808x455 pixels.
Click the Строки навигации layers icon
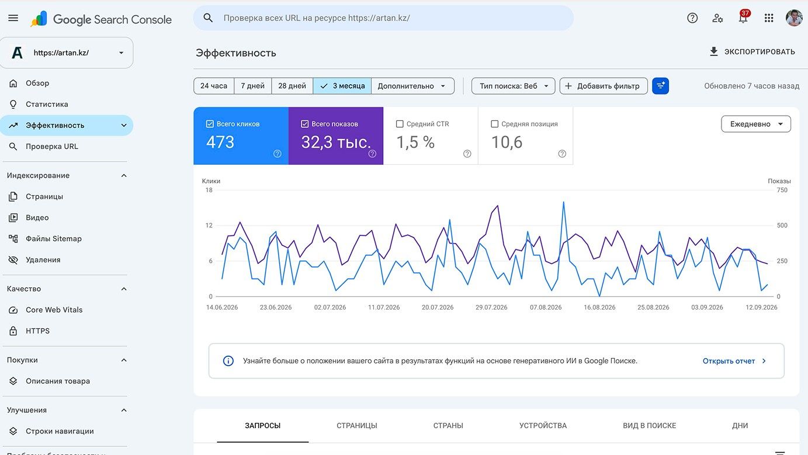13,432
